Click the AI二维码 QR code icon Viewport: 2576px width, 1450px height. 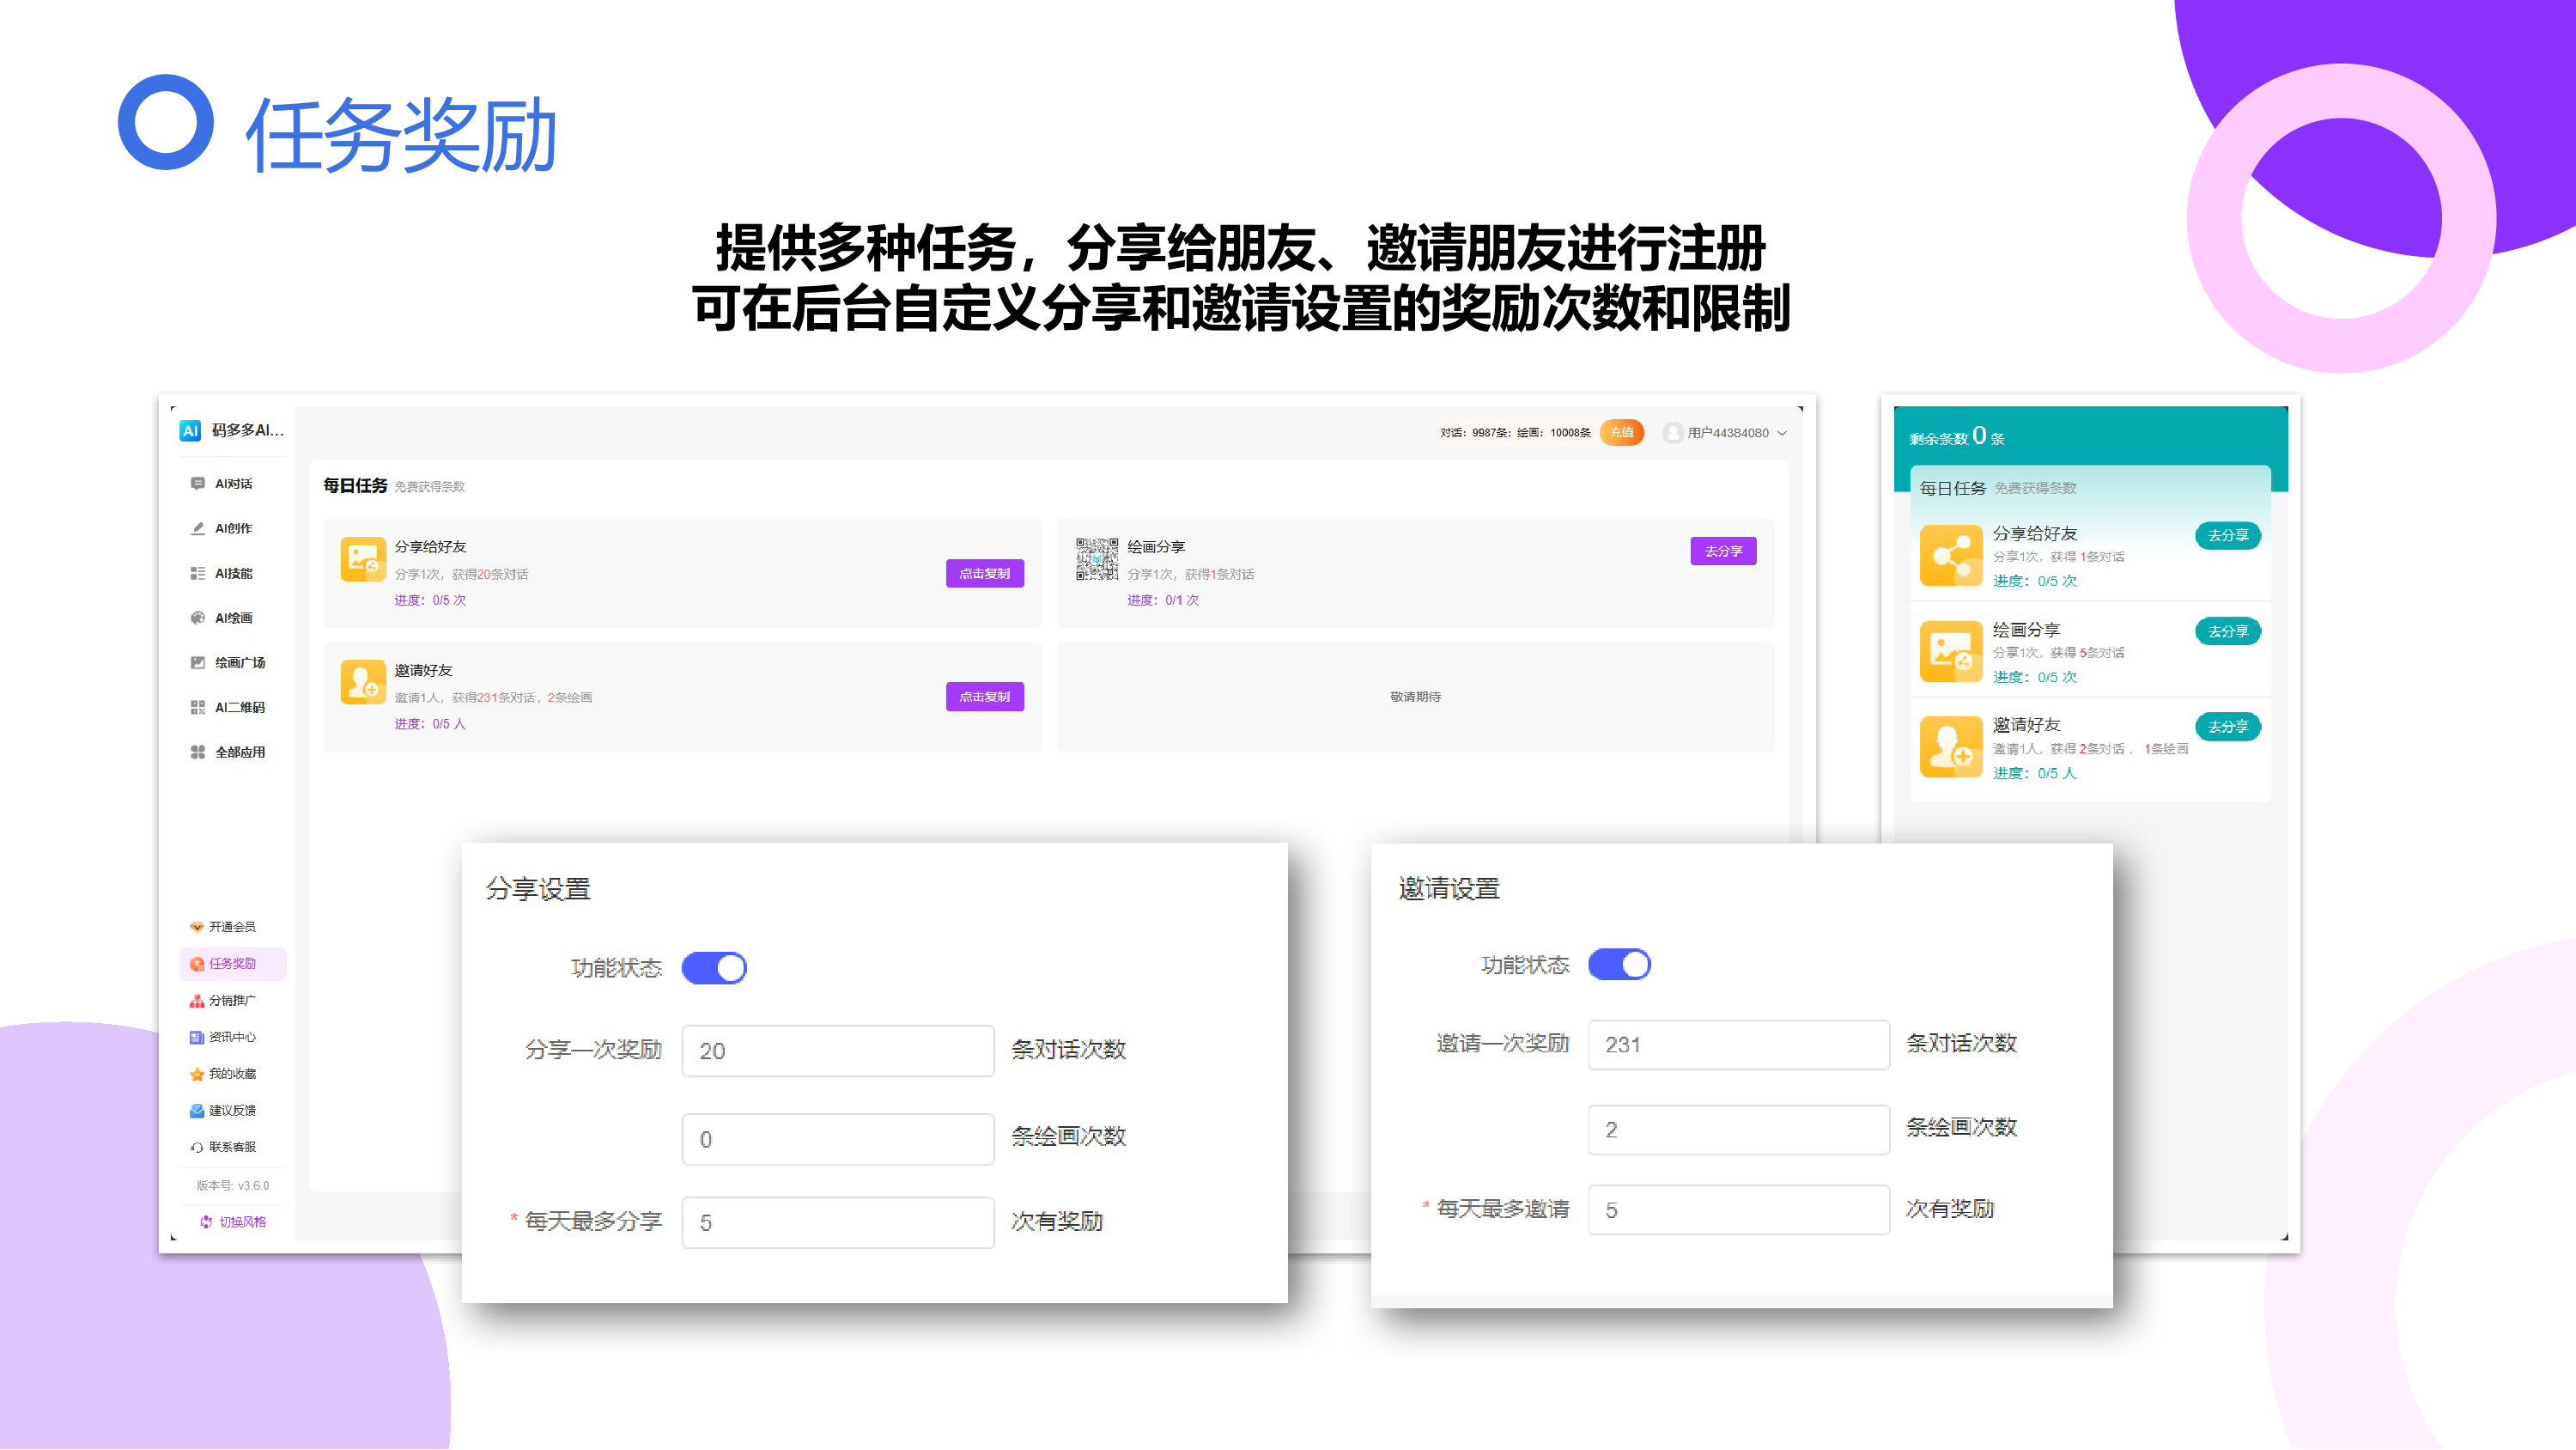click(x=197, y=708)
